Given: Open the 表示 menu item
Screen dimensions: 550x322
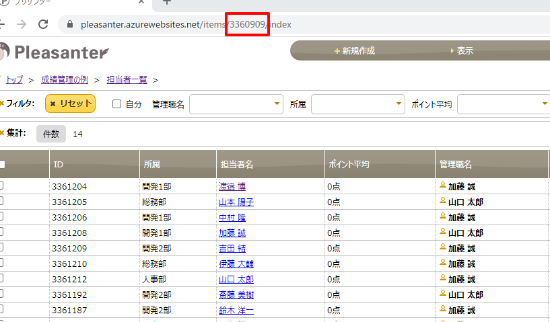Looking at the screenshot, I should [x=462, y=51].
